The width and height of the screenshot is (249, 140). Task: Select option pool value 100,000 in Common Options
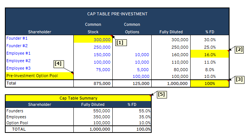[x=132, y=76]
